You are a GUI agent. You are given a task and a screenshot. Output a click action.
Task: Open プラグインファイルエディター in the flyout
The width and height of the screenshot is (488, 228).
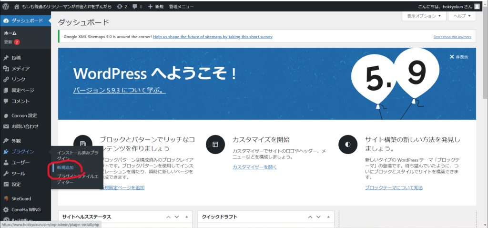[78, 179]
